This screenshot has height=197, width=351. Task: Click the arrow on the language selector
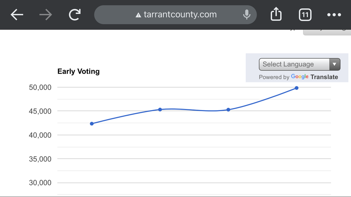point(335,64)
